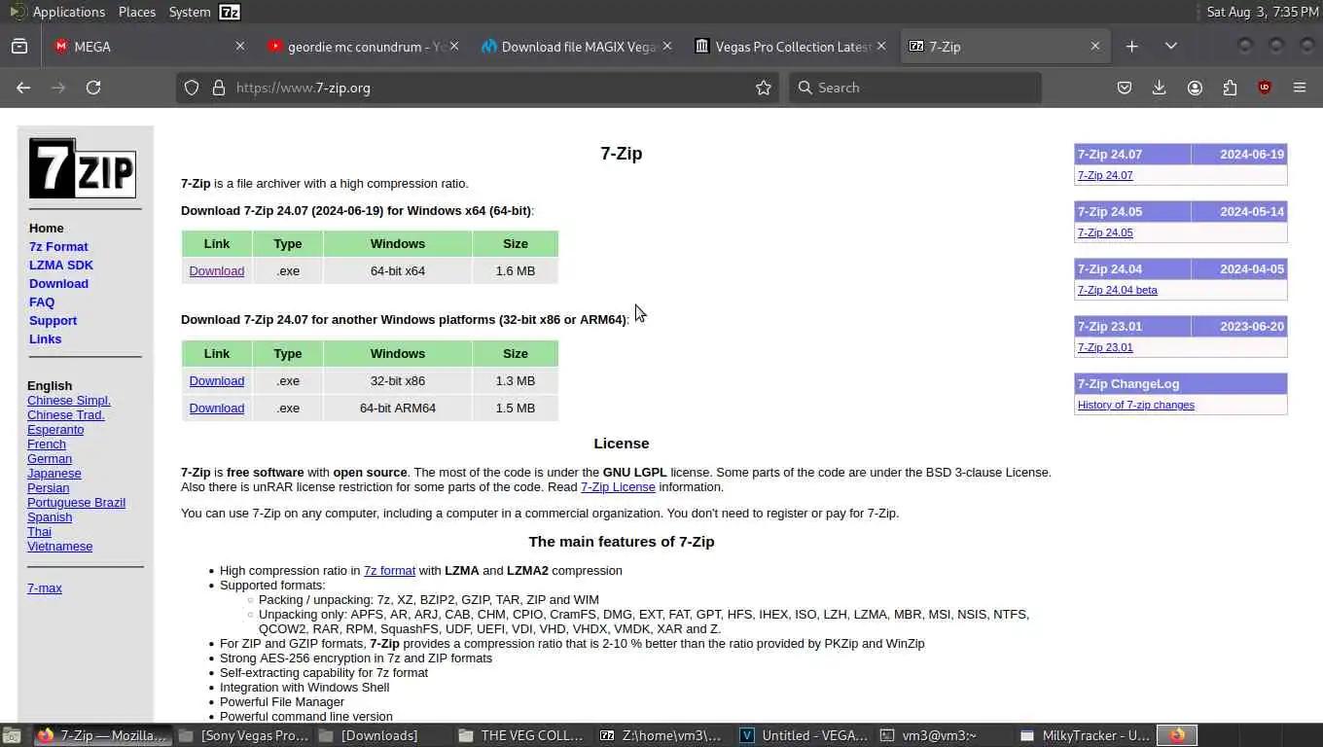The image size is (1323, 747).
Task: Switch to Sony Vegas Pro taskbar window
Action: (244, 735)
